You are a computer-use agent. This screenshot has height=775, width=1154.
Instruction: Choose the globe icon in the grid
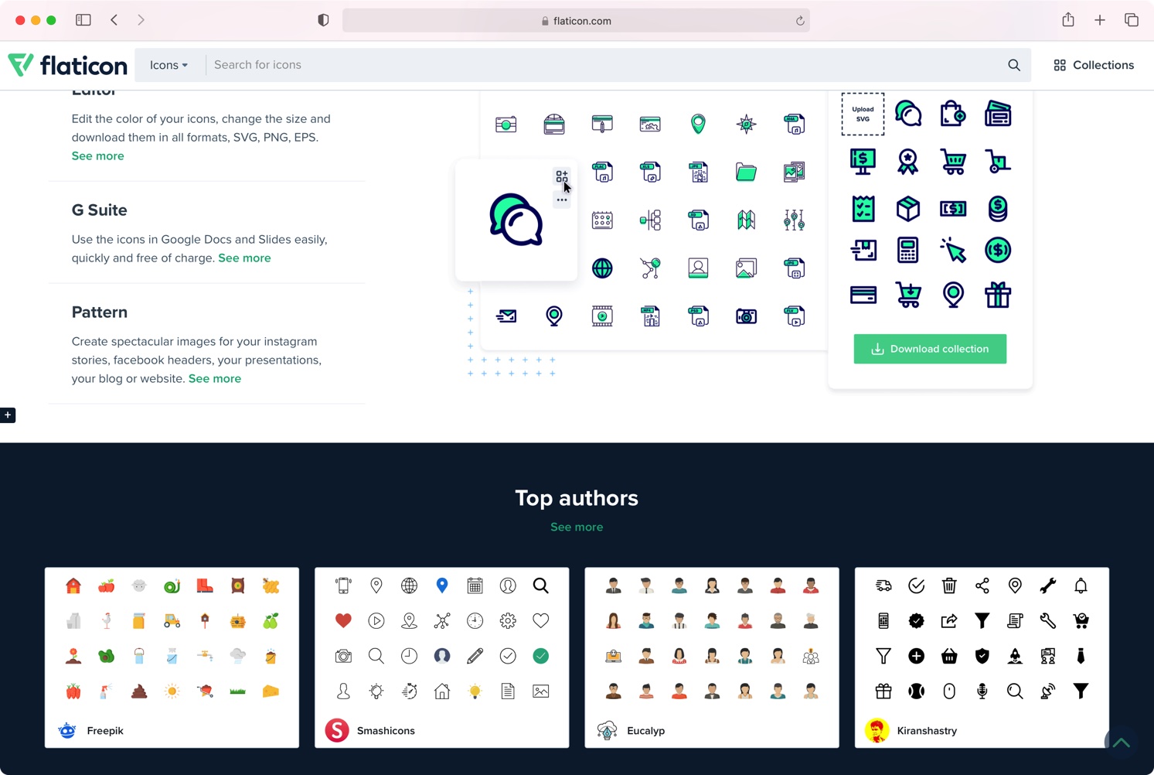pos(602,268)
